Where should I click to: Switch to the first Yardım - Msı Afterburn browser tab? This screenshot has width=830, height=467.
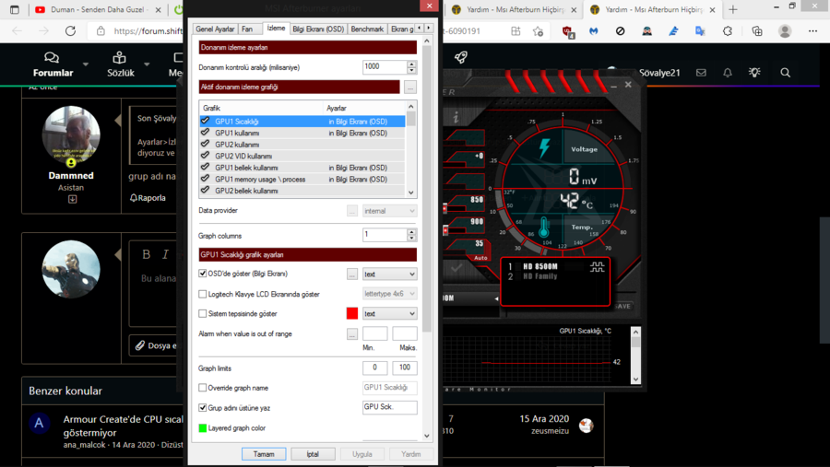[514, 9]
